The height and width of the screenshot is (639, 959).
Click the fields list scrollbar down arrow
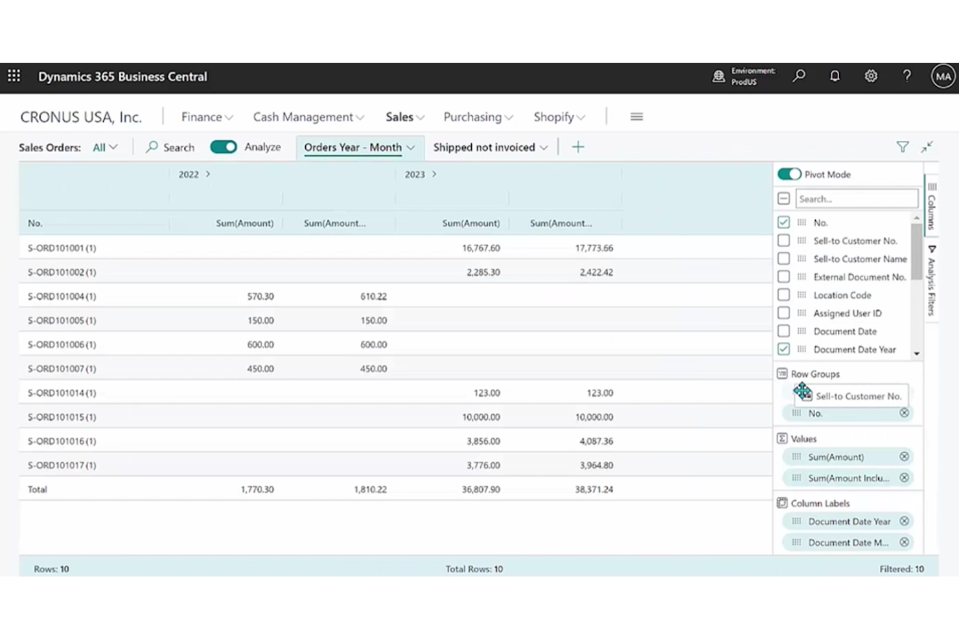click(916, 353)
